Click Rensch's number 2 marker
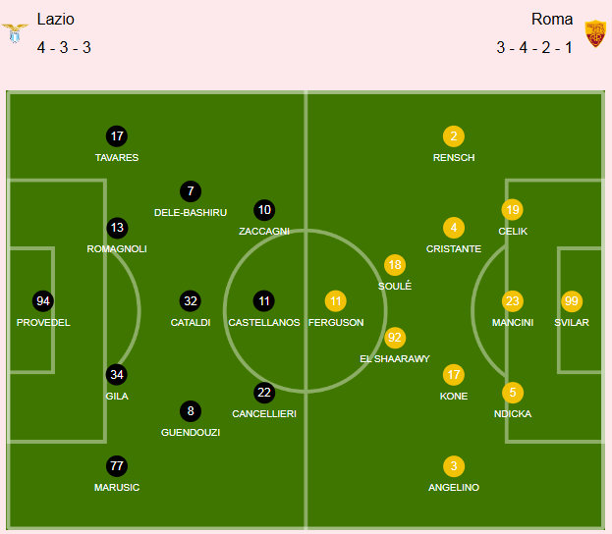612x534 pixels. [454, 136]
